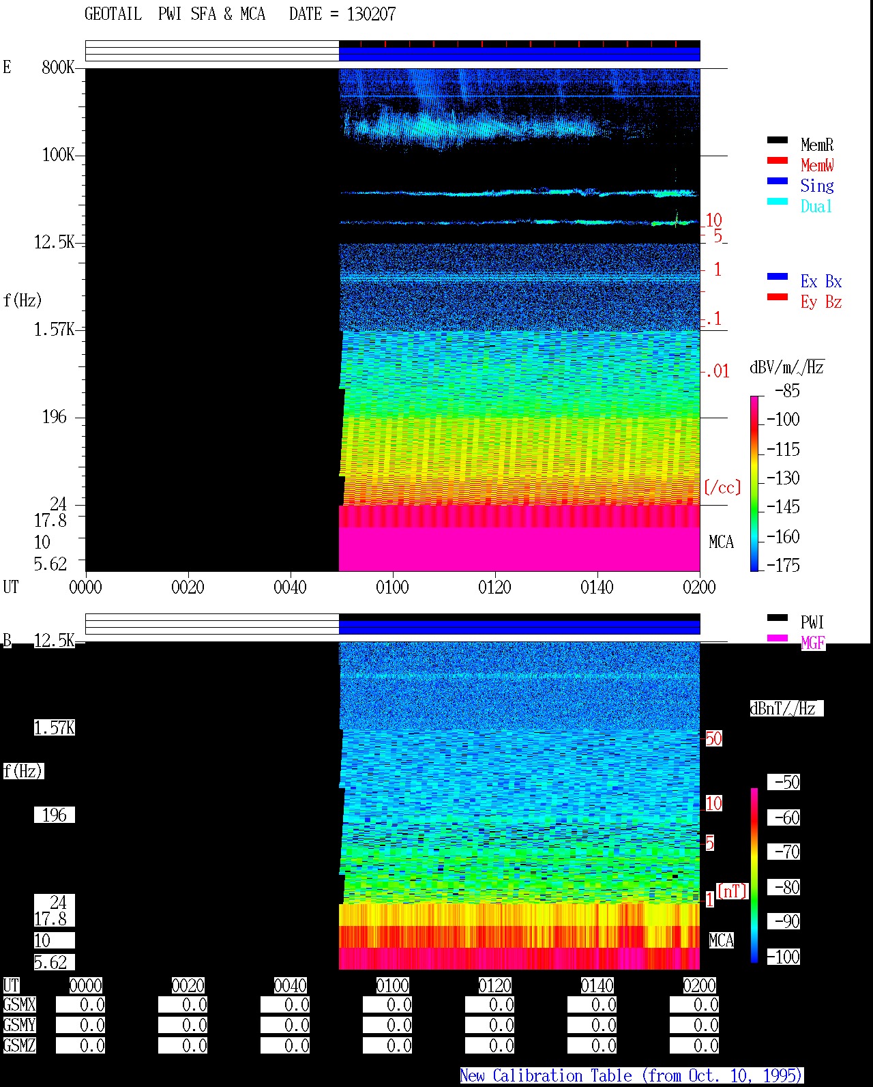Click the dBV/m/√Hz color scale bar
The height and width of the screenshot is (1087, 873).
754,483
